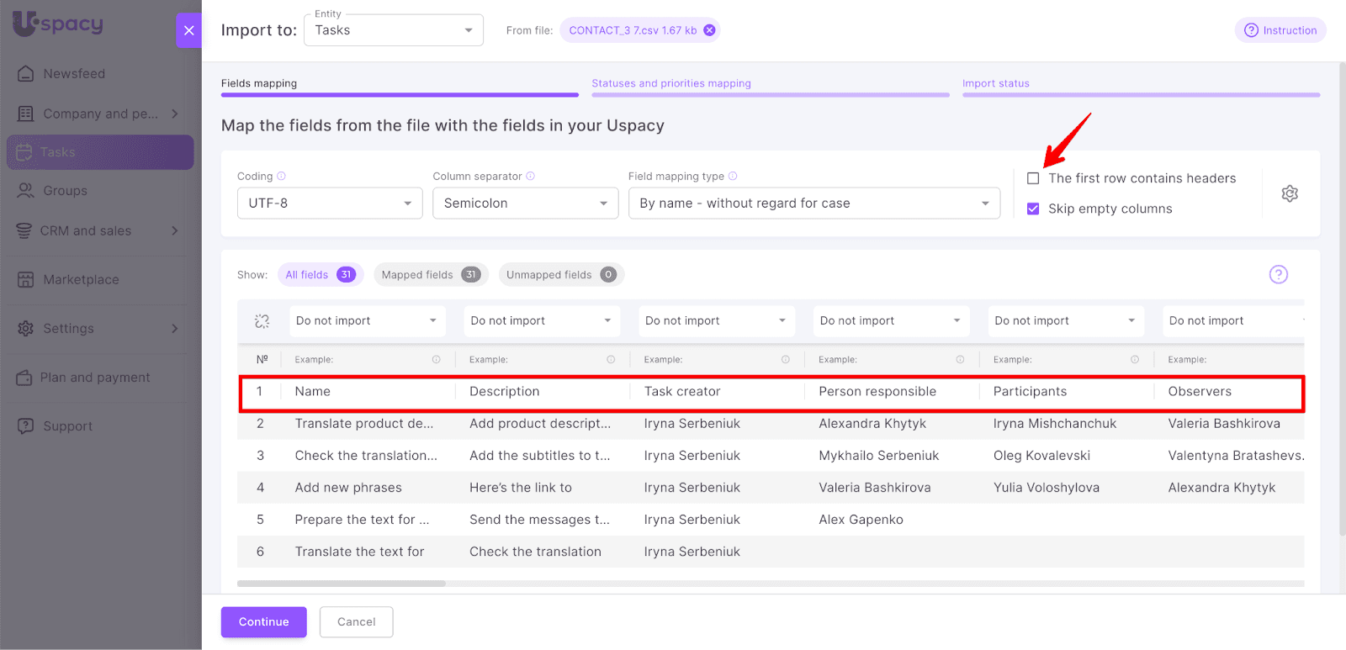1346x650 pixels.
Task: Open the Entity Tasks dropdown
Action: tap(393, 30)
